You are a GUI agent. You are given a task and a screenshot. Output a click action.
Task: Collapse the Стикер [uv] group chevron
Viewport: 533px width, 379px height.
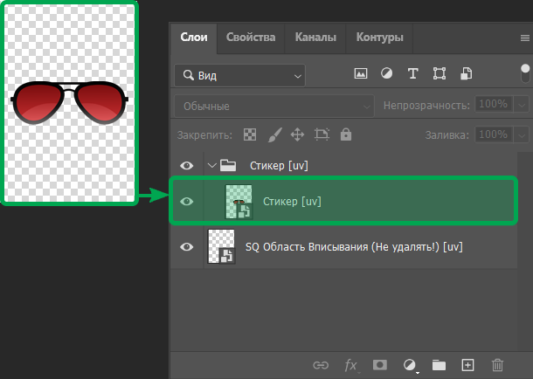tap(211, 164)
